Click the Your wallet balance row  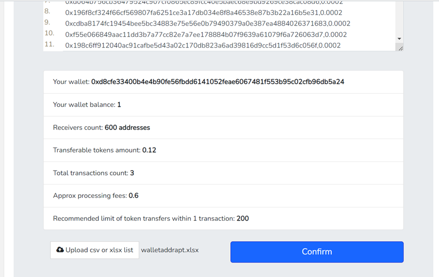223,104
